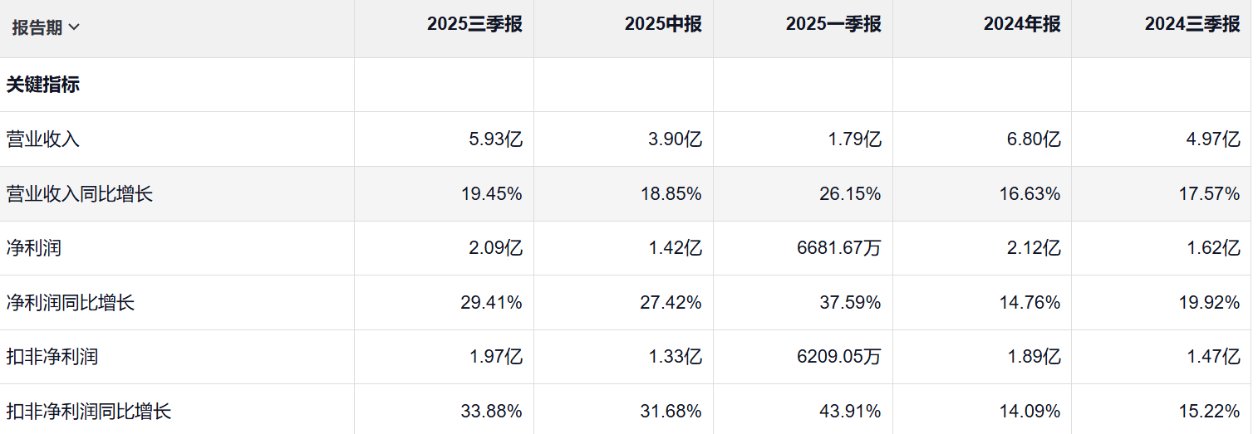
Task: Click the 2025三季报 column header
Action: click(474, 25)
